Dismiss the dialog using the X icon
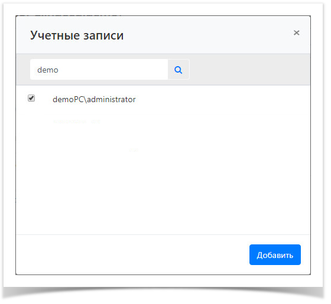331x304 pixels. 297,32
